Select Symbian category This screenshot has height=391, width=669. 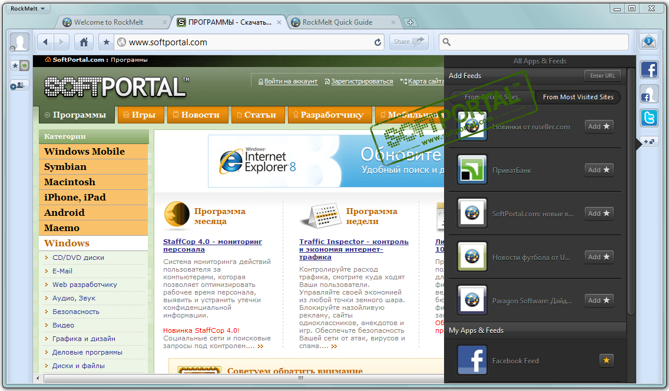94,167
